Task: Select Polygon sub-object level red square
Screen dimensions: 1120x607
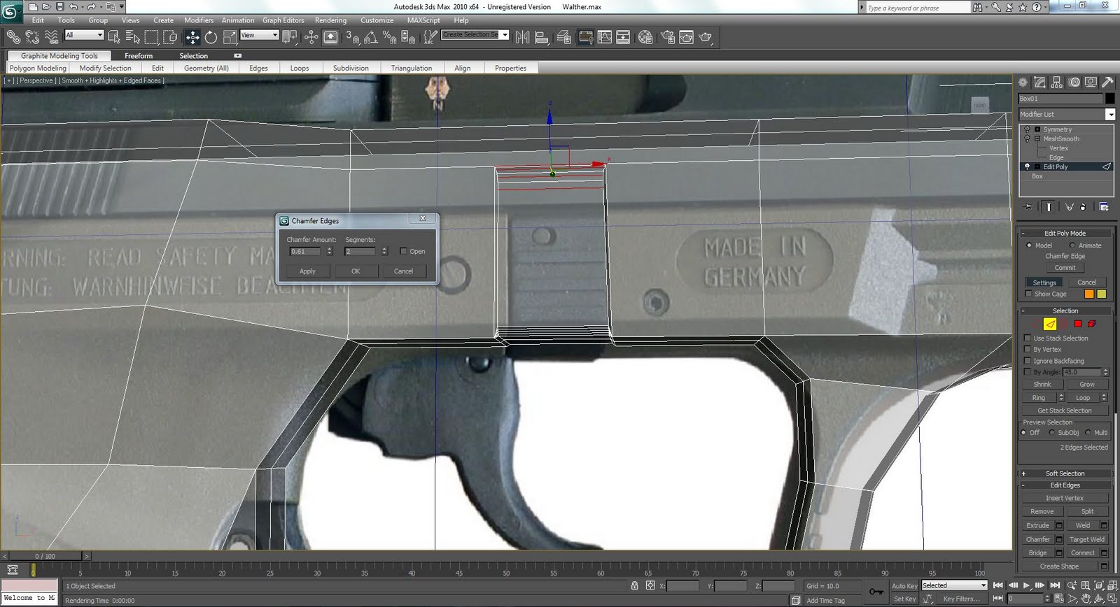Action: point(1078,324)
